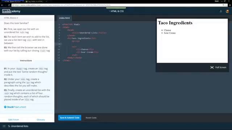
Task: Click Save & Submit Code button
Action: tap(70, 118)
